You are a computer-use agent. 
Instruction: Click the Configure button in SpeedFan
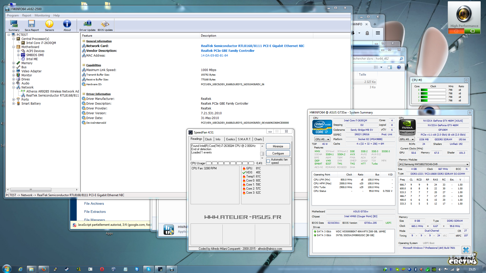(278, 153)
